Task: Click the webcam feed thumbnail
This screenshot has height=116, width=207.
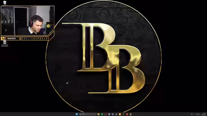Action: pyautogui.click(x=27, y=21)
